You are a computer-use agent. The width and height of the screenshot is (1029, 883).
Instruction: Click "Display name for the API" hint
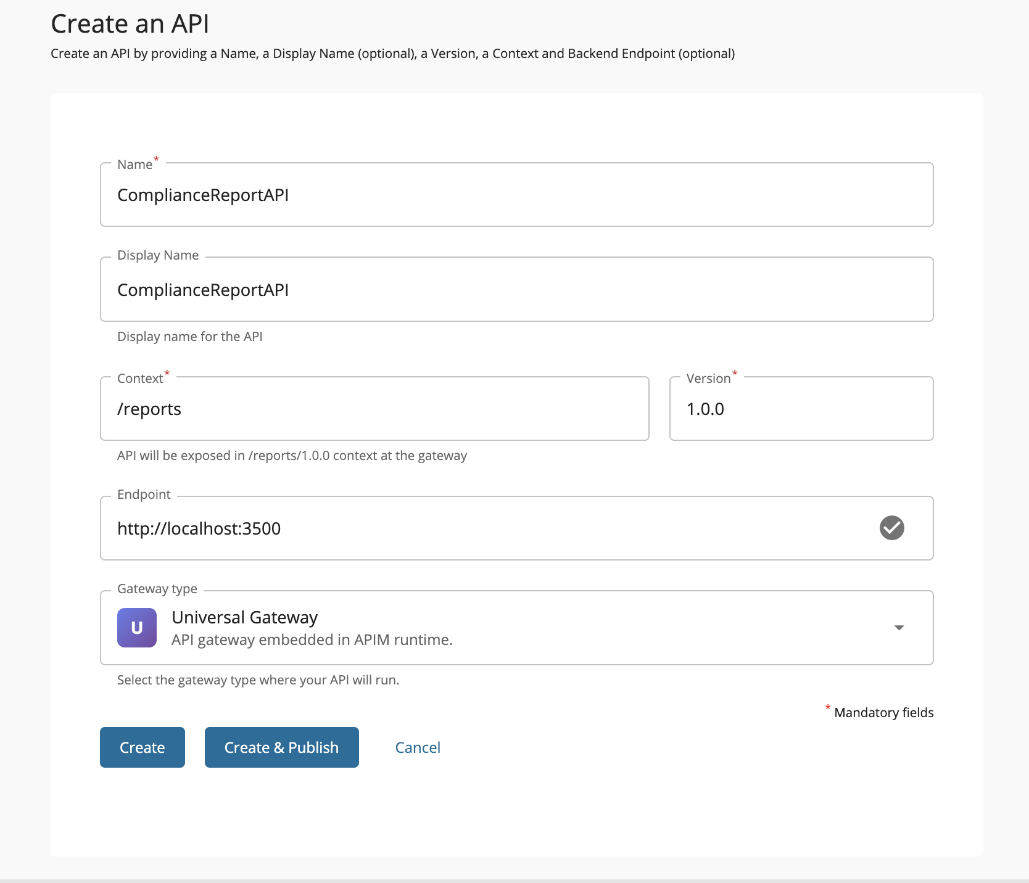point(189,337)
